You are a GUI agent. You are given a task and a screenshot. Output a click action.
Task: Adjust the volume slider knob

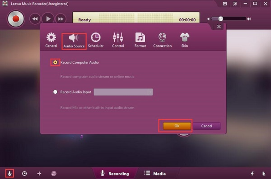[x=221, y=19]
